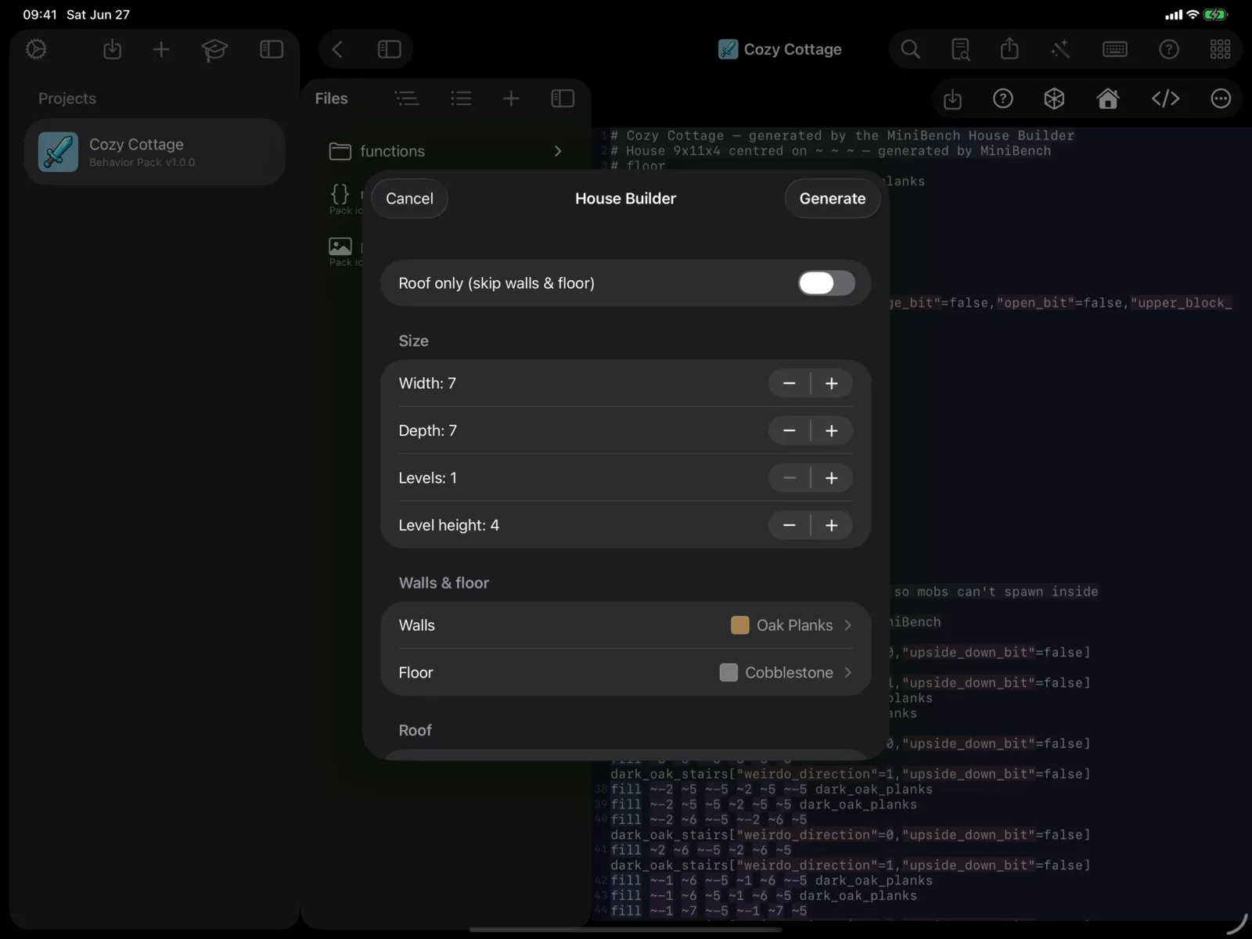The image size is (1252, 939).
Task: Click the magic wand sparkle icon
Action: (1060, 49)
